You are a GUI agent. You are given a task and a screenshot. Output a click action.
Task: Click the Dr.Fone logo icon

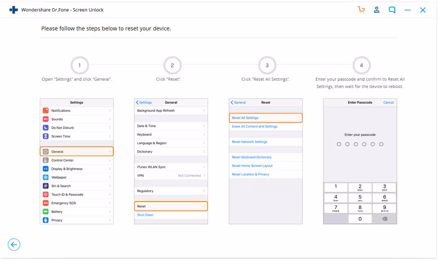pos(13,10)
